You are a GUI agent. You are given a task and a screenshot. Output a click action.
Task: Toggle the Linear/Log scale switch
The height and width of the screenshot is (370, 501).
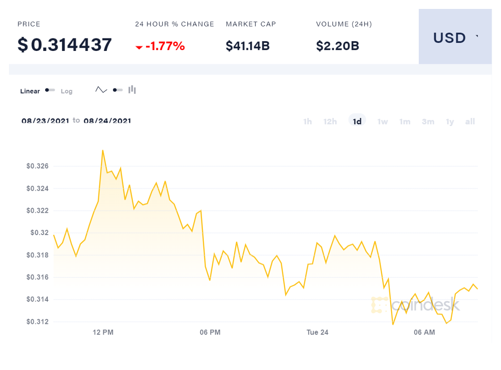(x=50, y=90)
